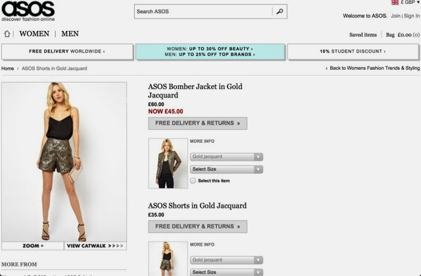Click the ASOS Bomber Jacket in Gold Jacquard title

(x=195, y=91)
